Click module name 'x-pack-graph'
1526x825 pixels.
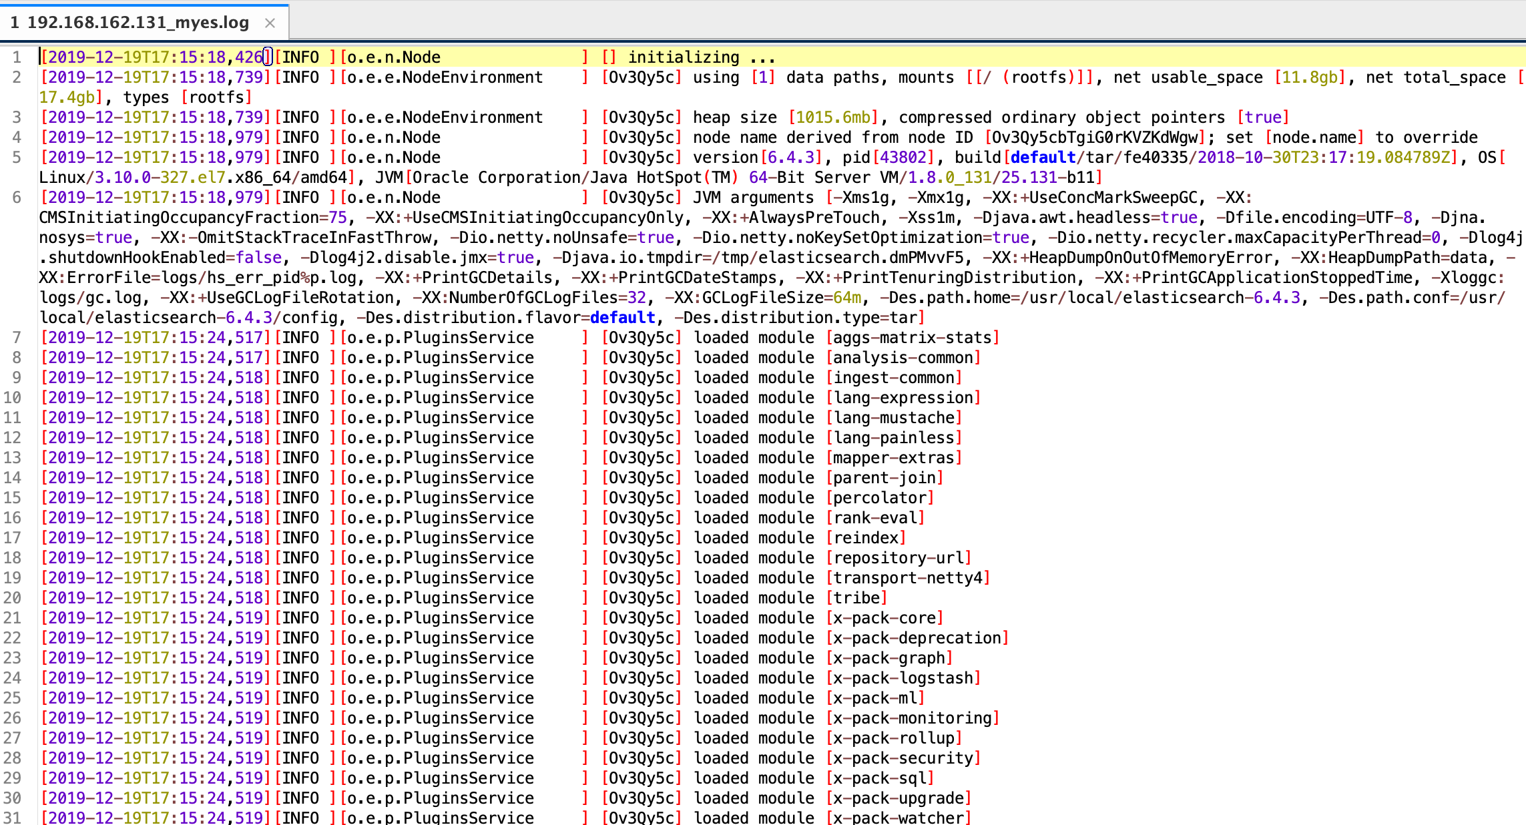pos(889,657)
